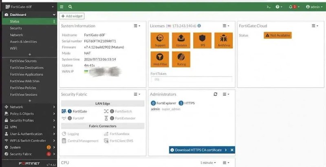Add a new dashboard with plus below WiFi
The width and height of the screenshot is (326, 167).
(x=29, y=54)
